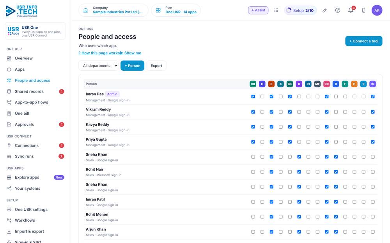Click the New badge next to Explore apps
Screen dimensions: 390x243
(59, 178)
